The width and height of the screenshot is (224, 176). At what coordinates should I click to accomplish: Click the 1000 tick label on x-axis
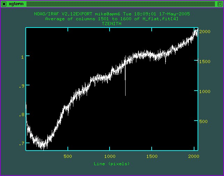tap(110, 156)
